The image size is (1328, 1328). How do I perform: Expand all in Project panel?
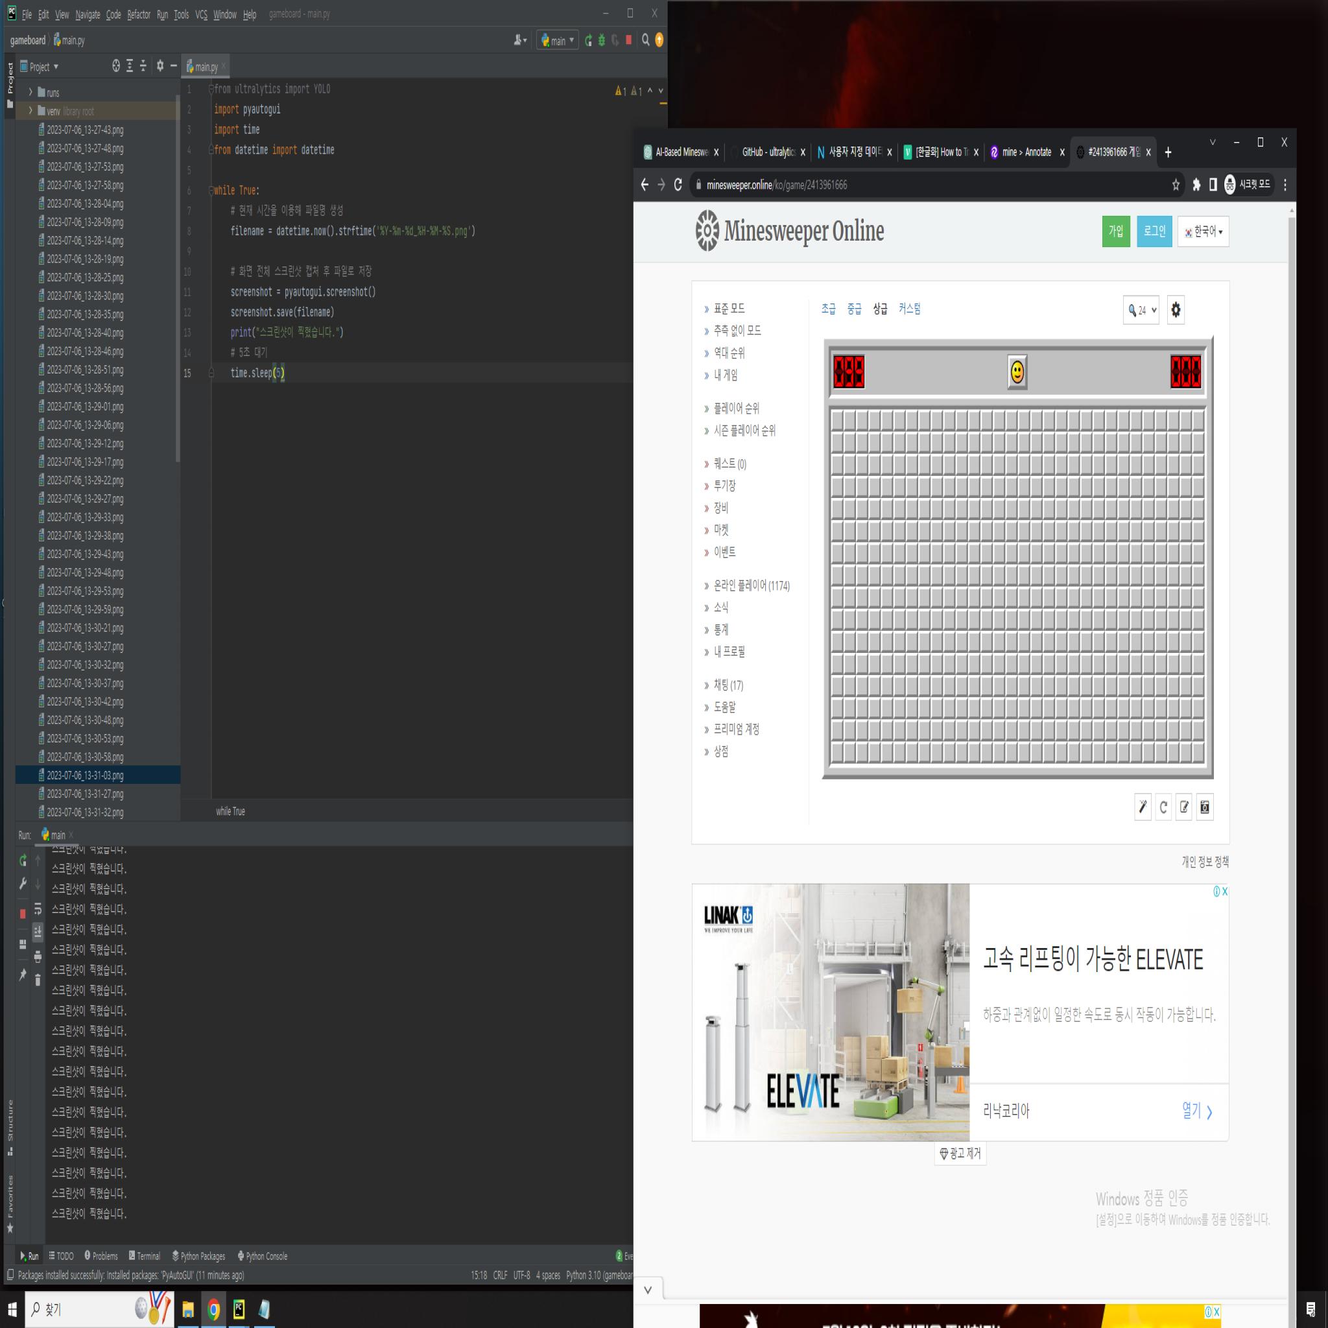tap(129, 66)
